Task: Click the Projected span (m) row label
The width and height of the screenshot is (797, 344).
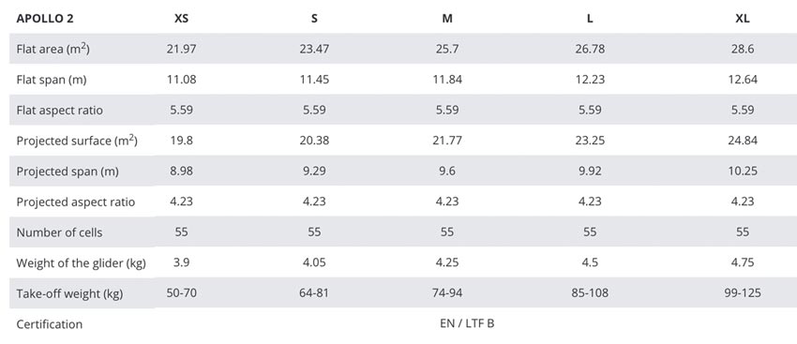Action: coord(68,172)
